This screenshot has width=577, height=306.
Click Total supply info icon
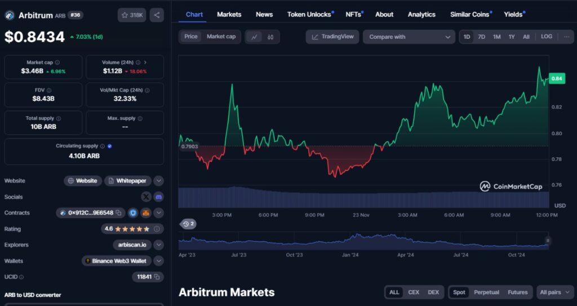point(59,118)
